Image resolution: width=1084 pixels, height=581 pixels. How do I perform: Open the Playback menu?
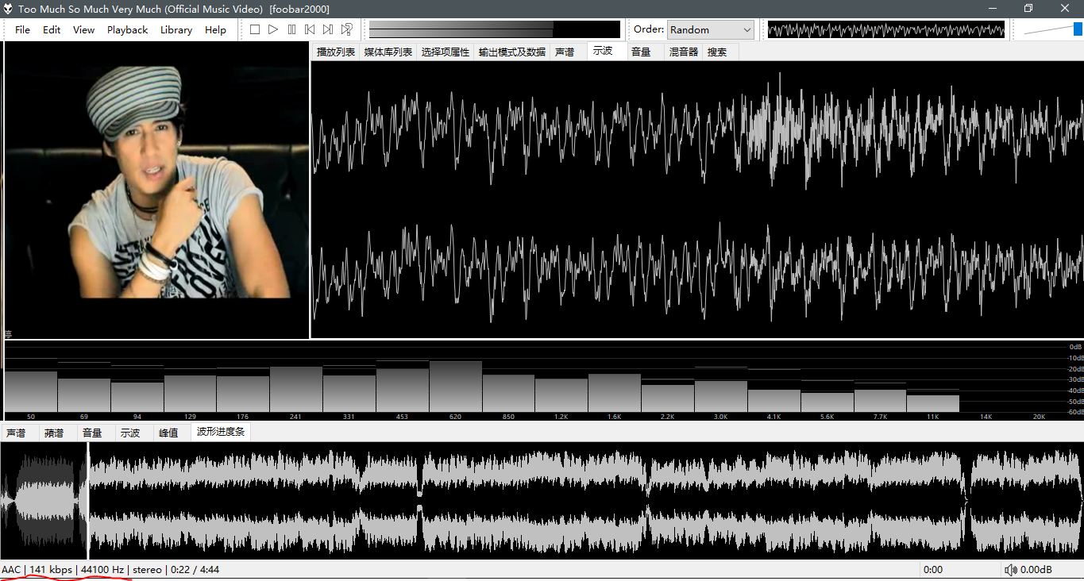(x=127, y=29)
